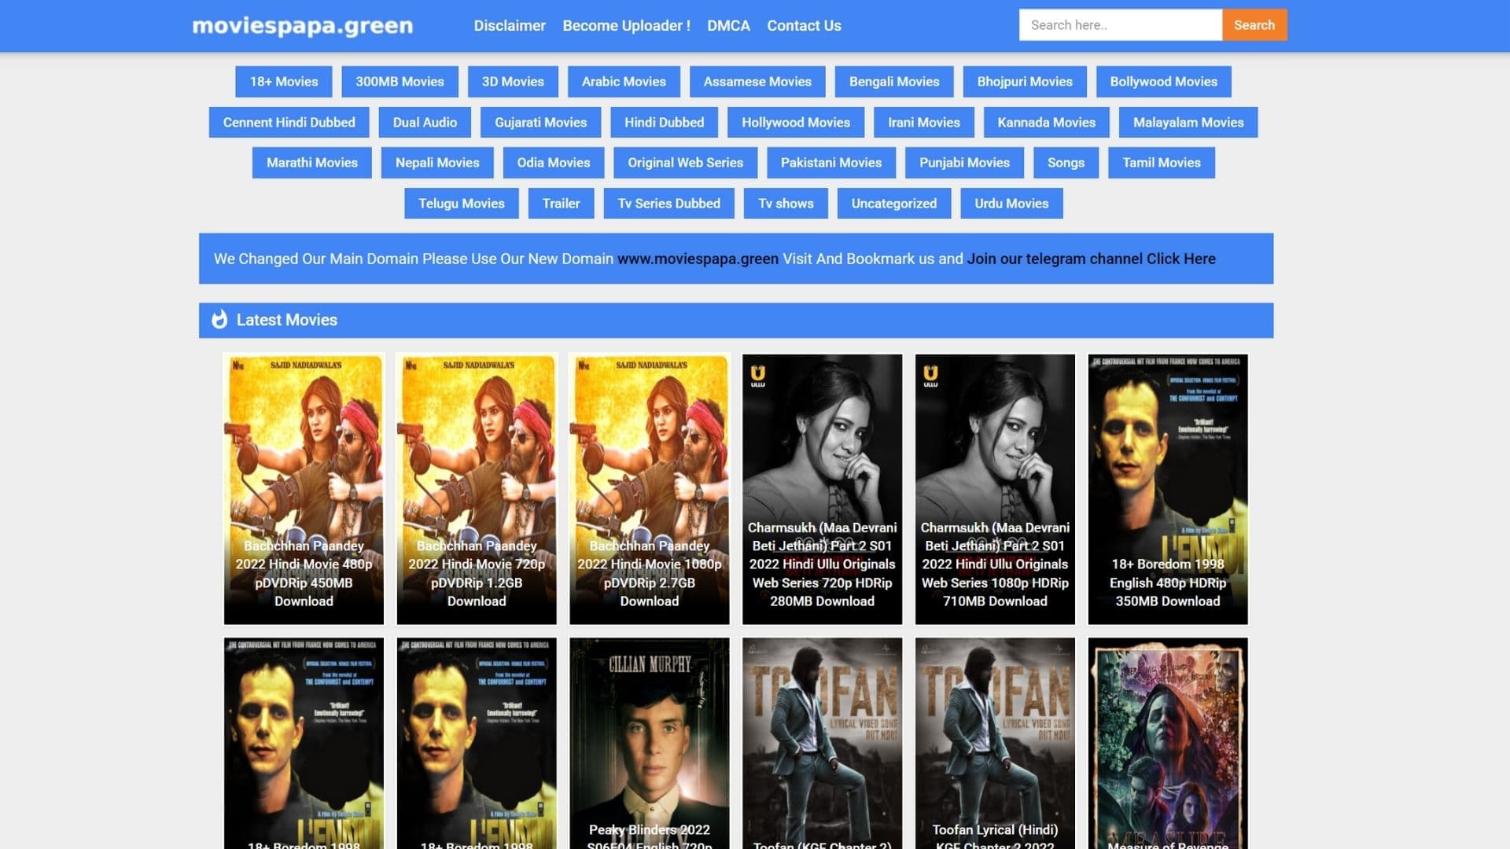Image resolution: width=1510 pixels, height=849 pixels.
Task: Open Bachchhan Paandey 480p 450MB poster
Action: [304, 489]
